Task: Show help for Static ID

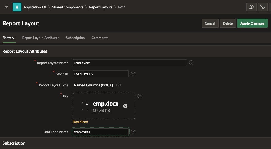Action: (133, 74)
